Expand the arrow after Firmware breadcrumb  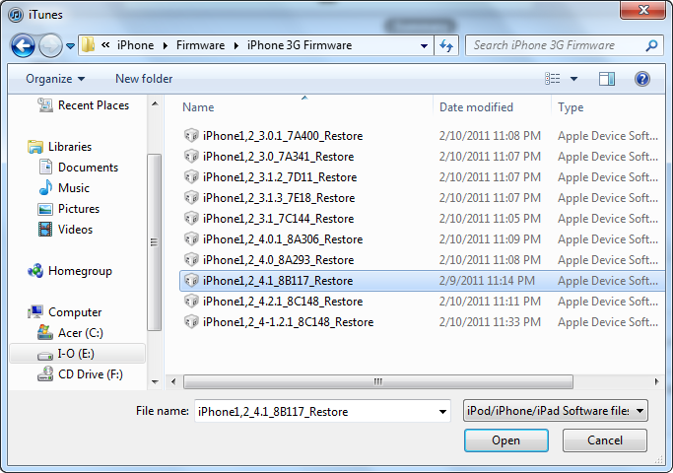click(x=236, y=45)
